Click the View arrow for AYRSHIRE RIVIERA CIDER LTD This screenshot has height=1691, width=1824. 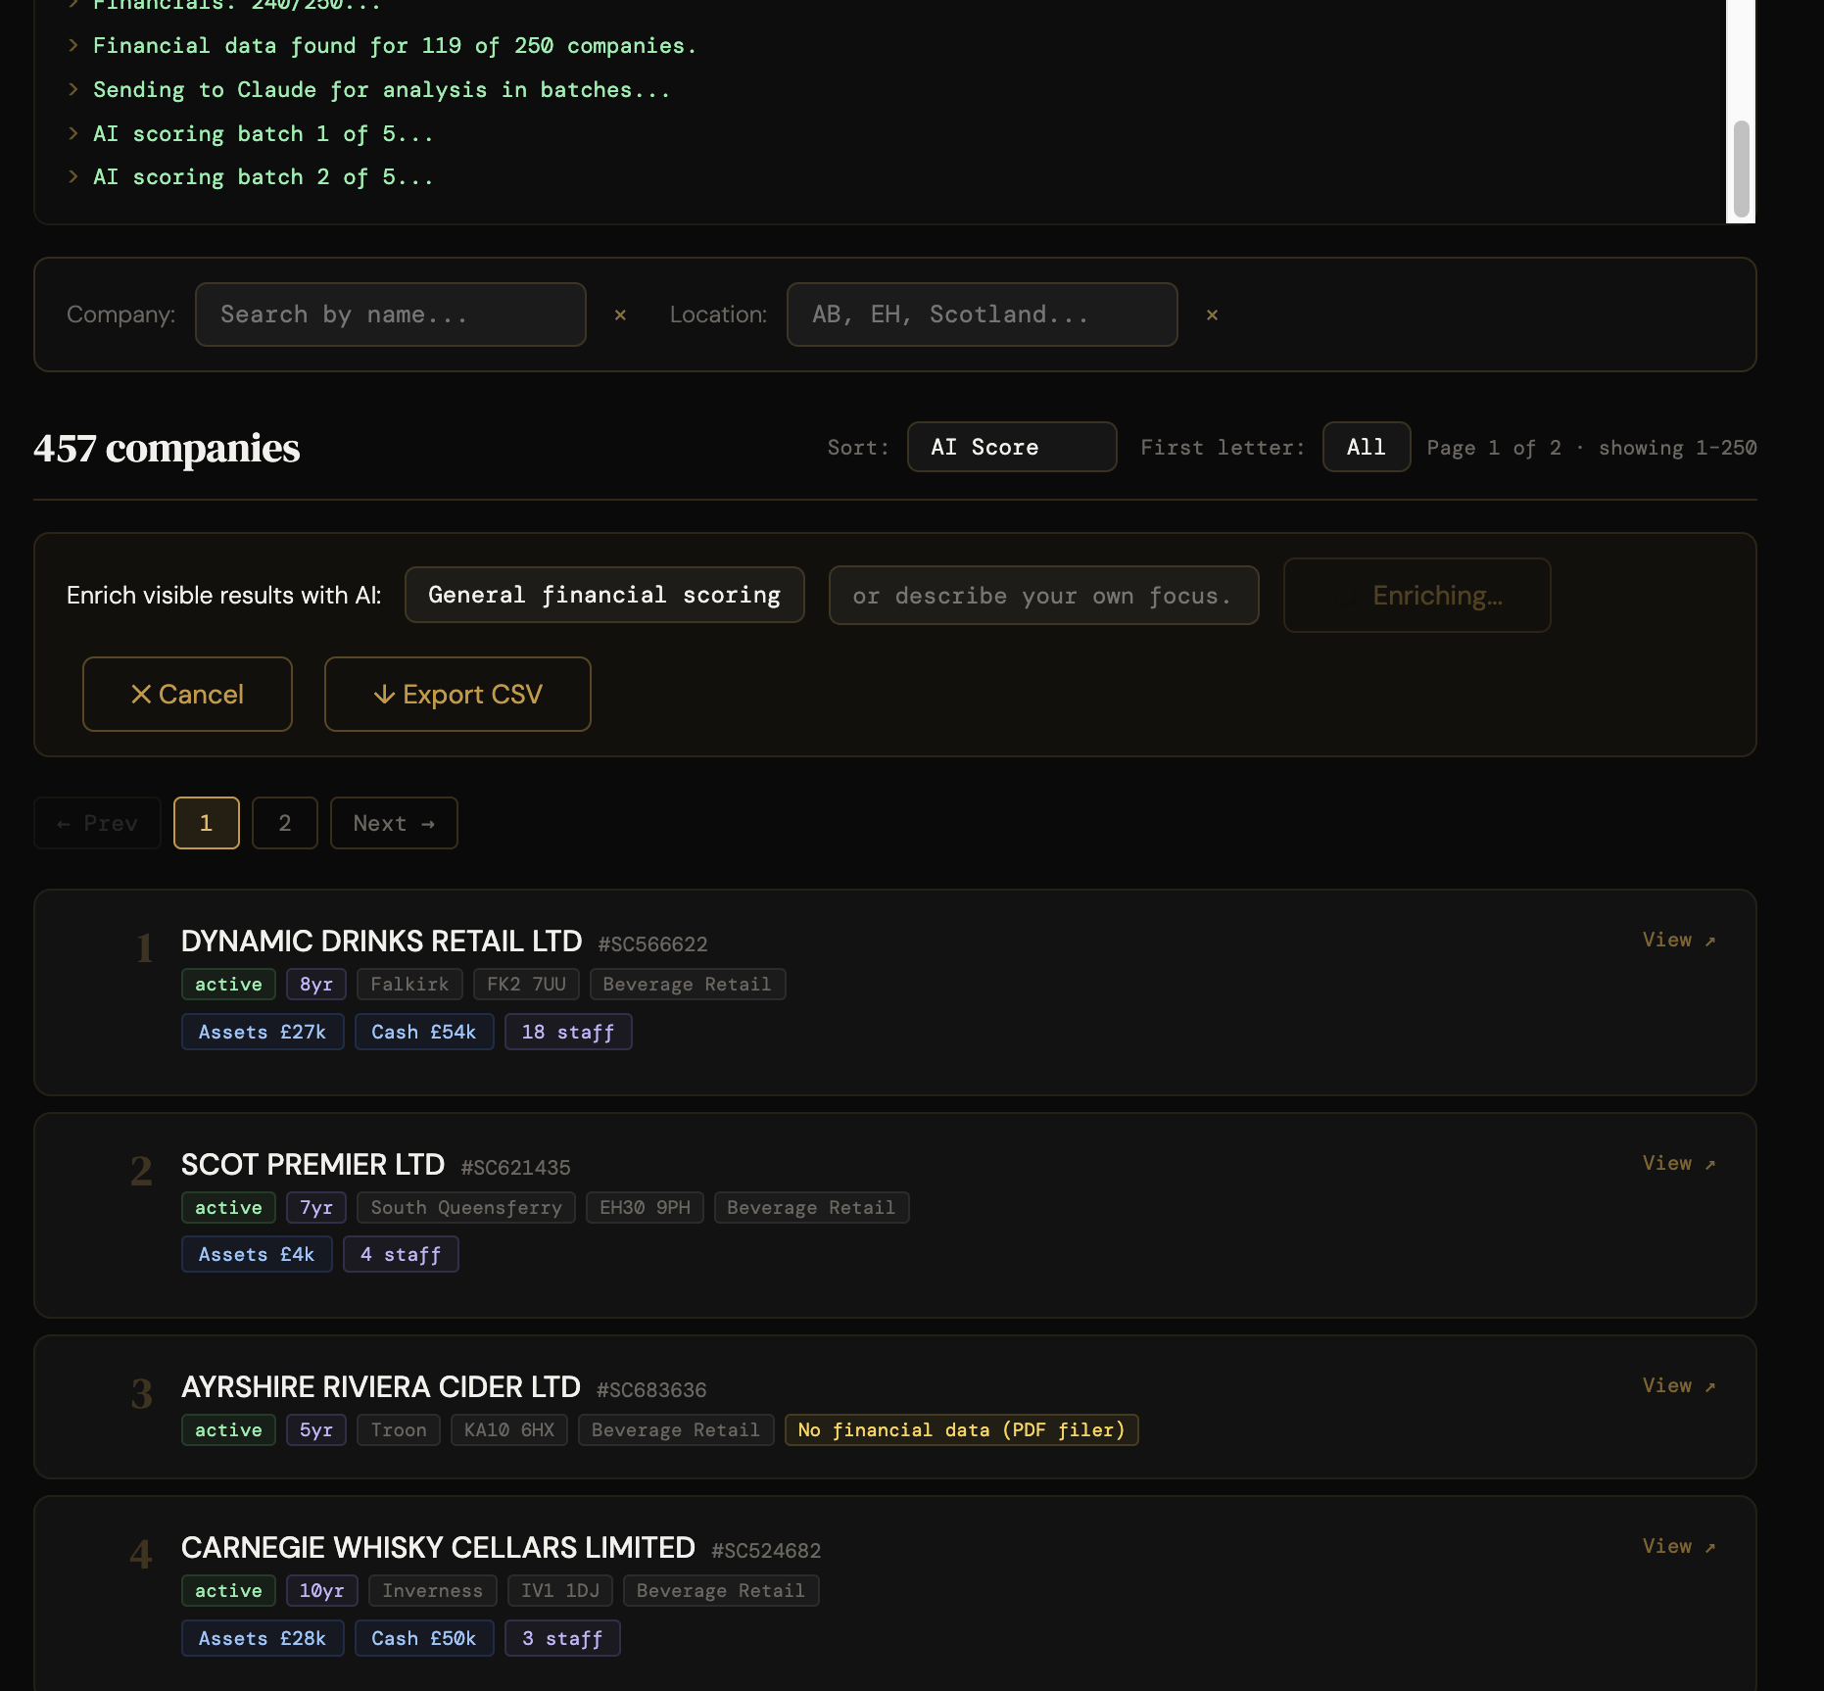(1677, 1385)
